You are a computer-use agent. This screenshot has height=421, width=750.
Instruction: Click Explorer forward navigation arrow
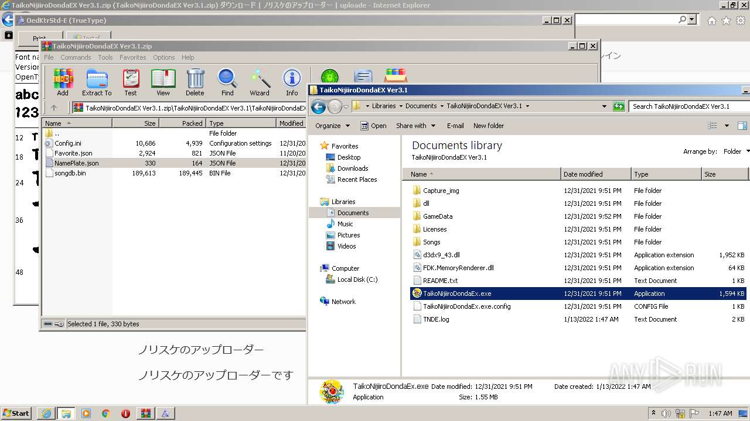[335, 106]
